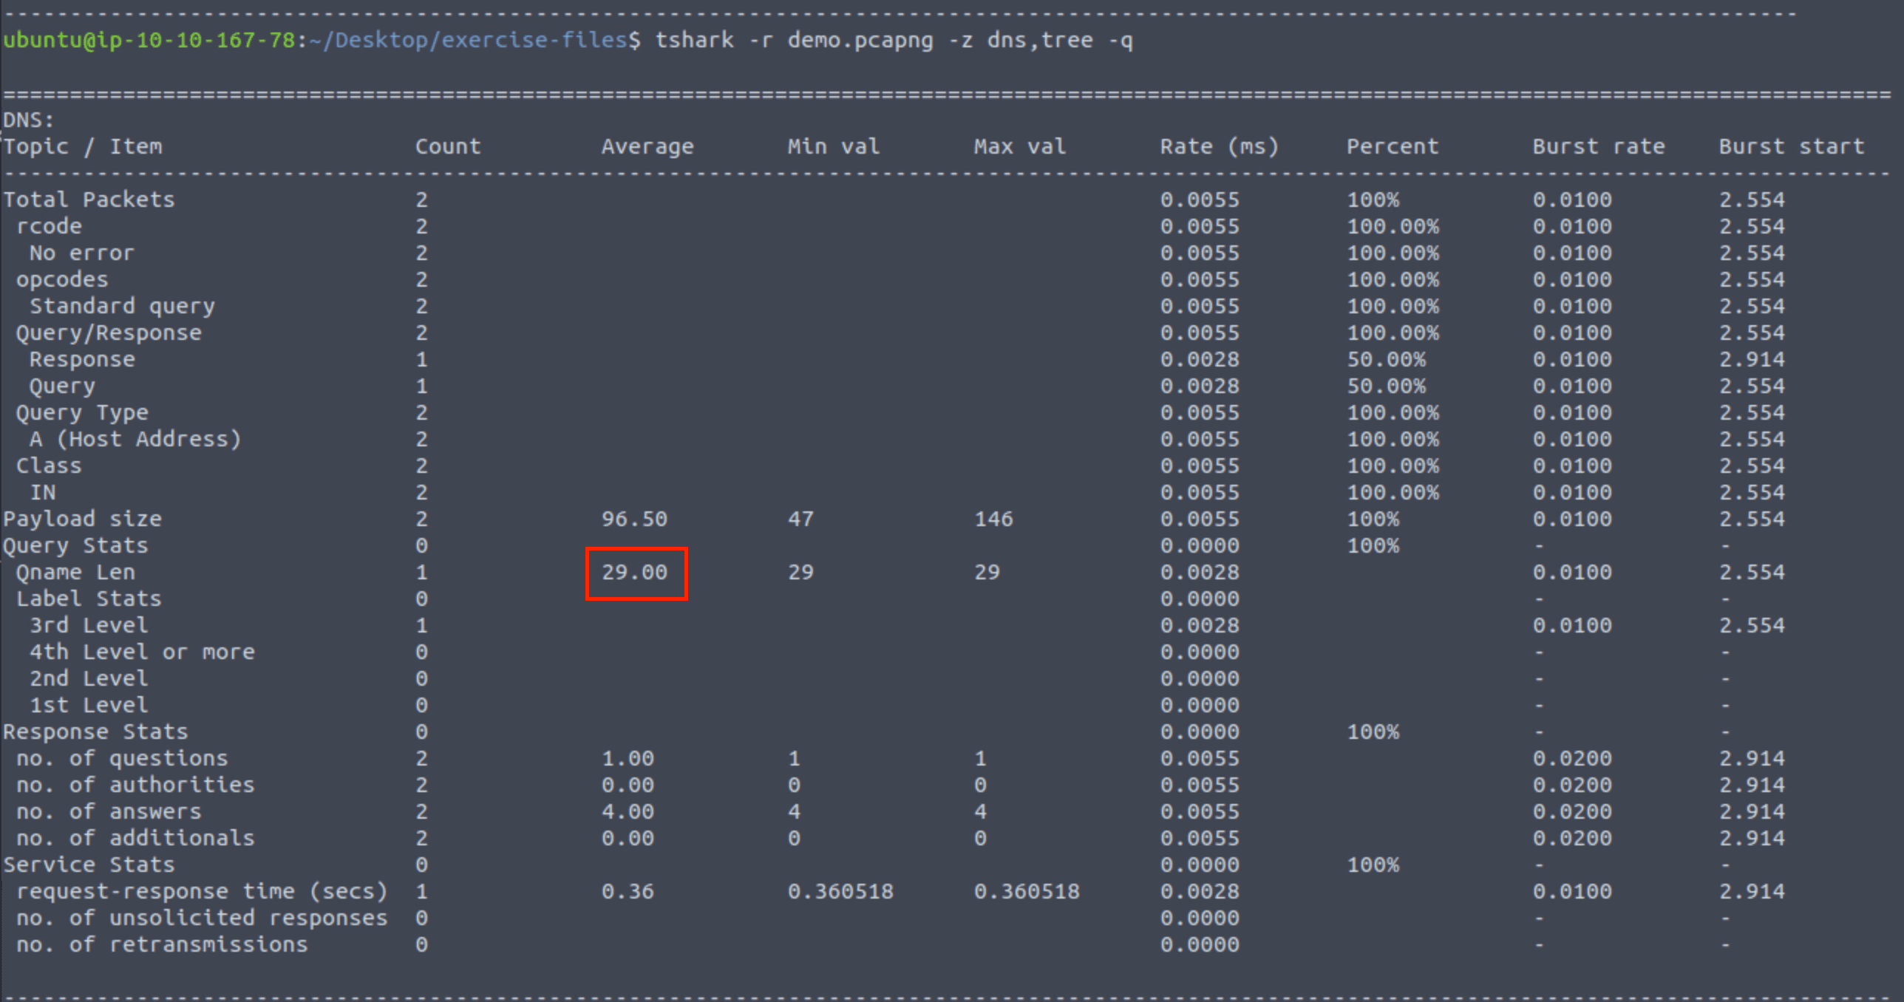Screen dimensions: 1904x1002
Task: Select the Count column header
Action: point(449,146)
